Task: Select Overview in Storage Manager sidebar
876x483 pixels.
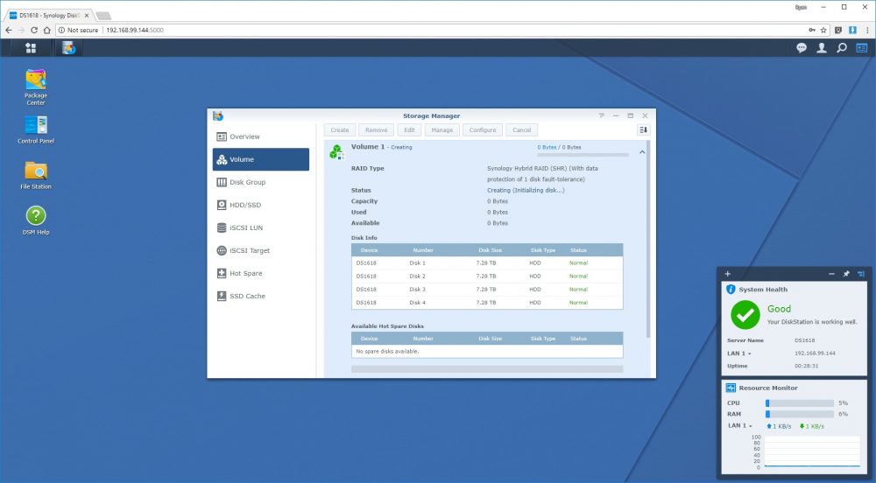Action: (x=261, y=136)
